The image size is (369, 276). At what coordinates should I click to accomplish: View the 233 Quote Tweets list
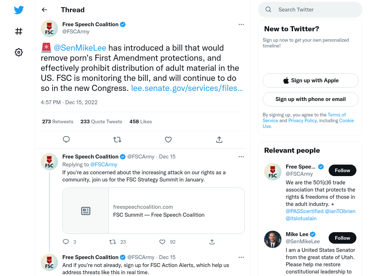coord(101,121)
